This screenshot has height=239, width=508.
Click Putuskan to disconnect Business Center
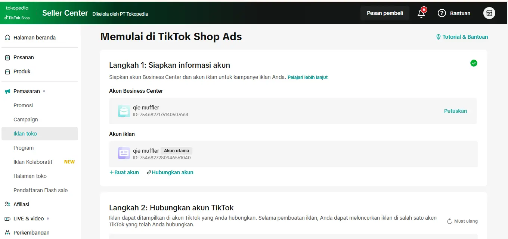pos(455,111)
